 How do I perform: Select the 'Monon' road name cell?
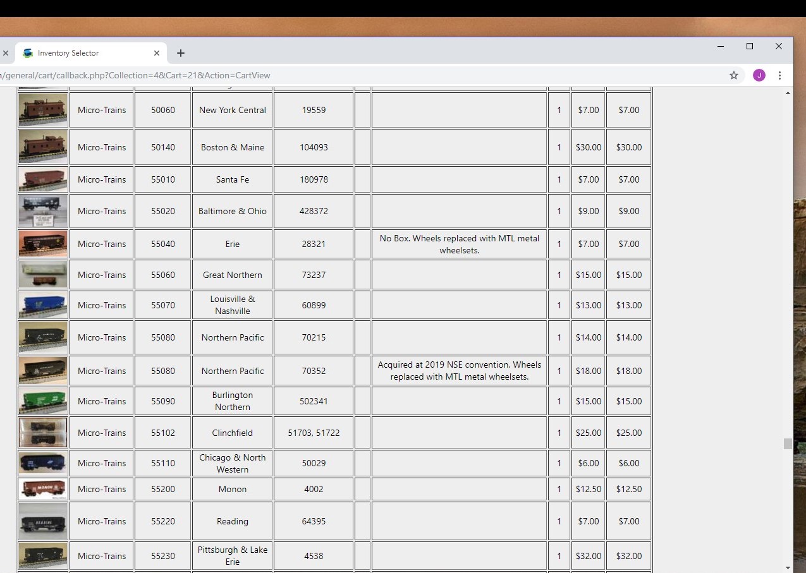(x=233, y=489)
